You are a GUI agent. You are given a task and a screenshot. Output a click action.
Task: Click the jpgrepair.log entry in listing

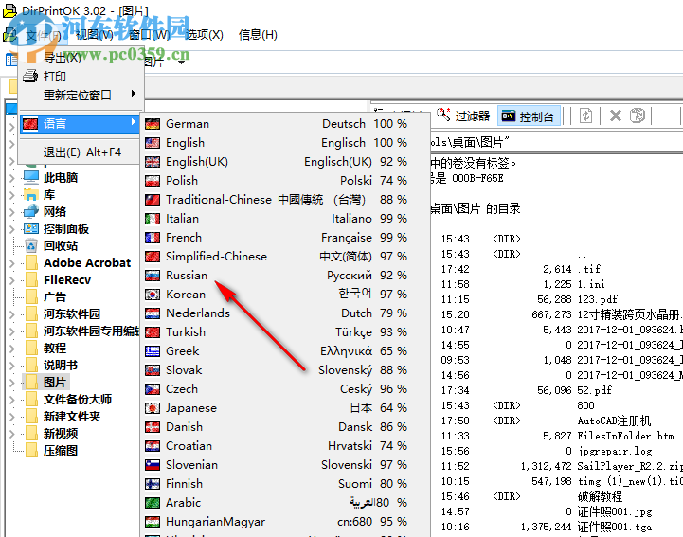[x=615, y=451]
